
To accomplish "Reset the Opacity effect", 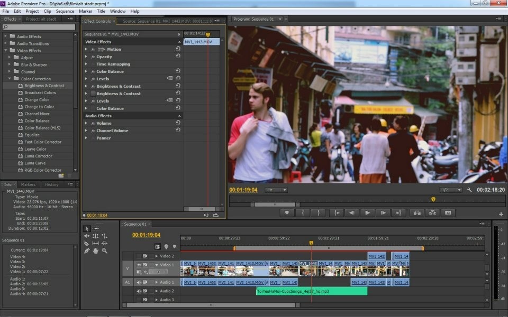I will 178,56.
